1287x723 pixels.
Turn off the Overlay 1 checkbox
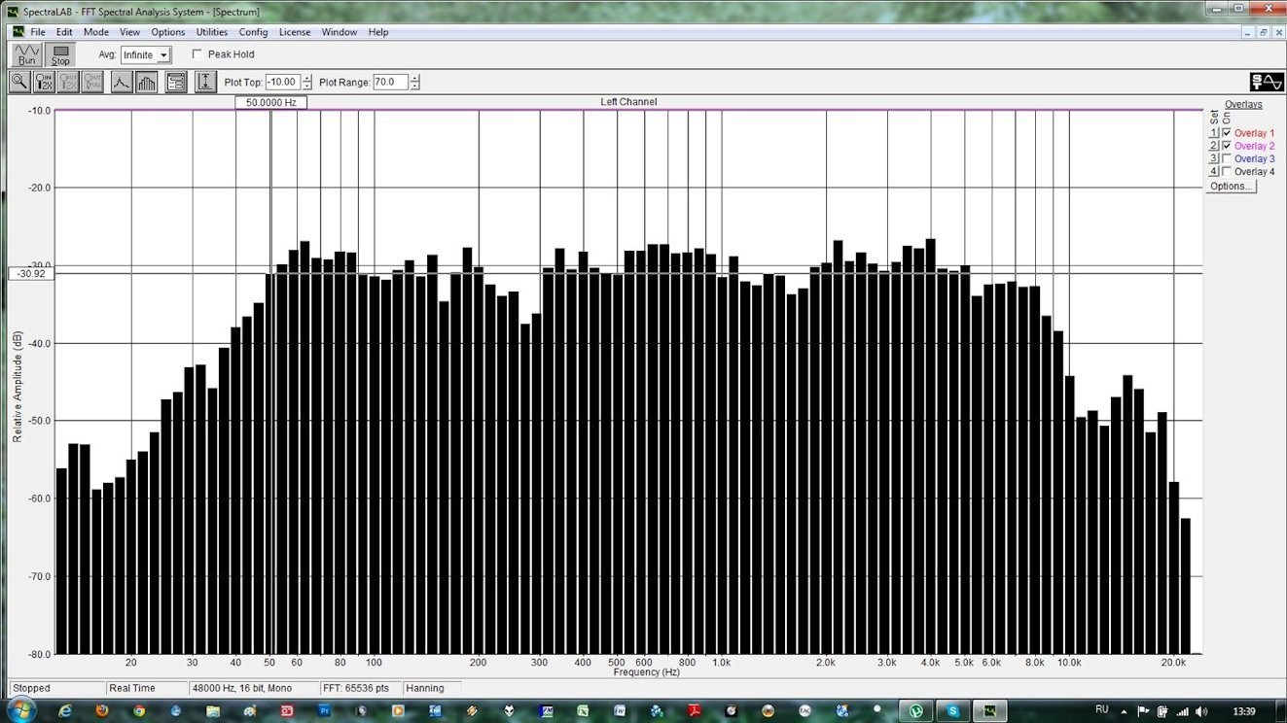1227,133
